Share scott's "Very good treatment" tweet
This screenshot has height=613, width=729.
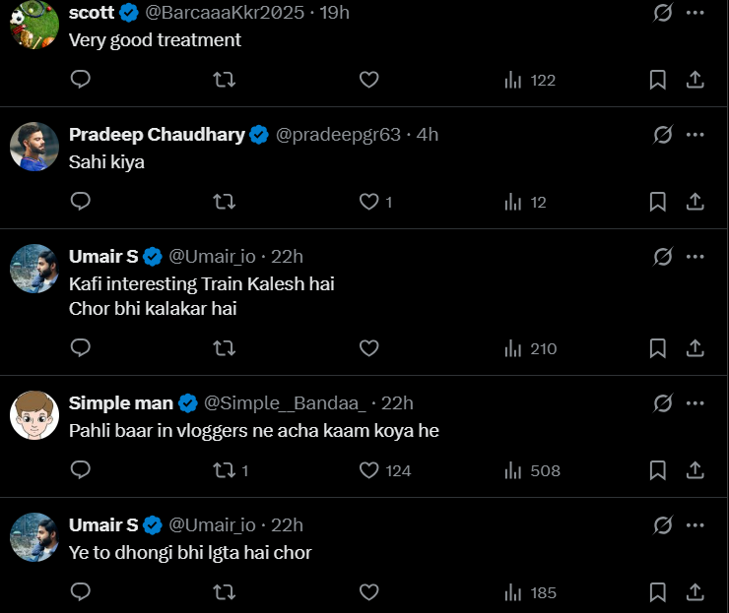click(695, 80)
